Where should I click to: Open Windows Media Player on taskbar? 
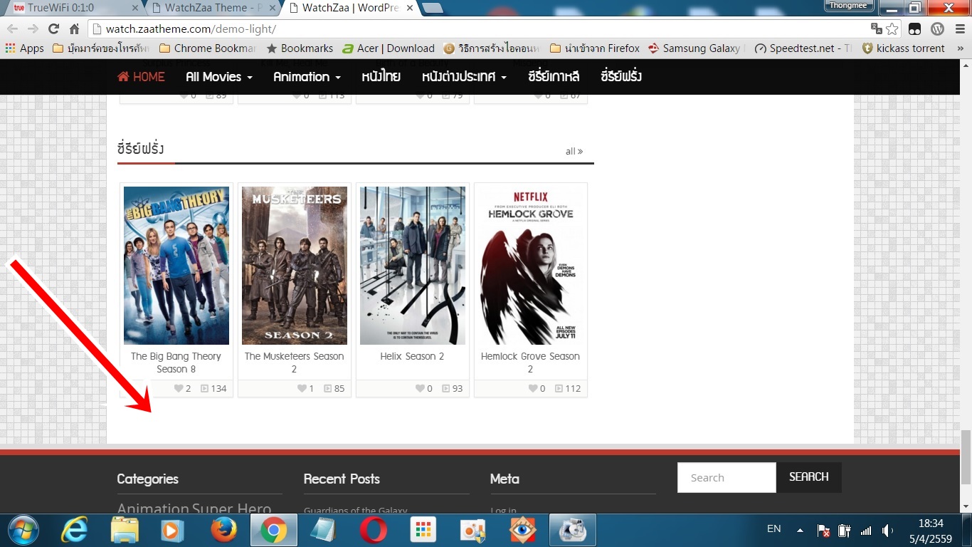point(172,531)
